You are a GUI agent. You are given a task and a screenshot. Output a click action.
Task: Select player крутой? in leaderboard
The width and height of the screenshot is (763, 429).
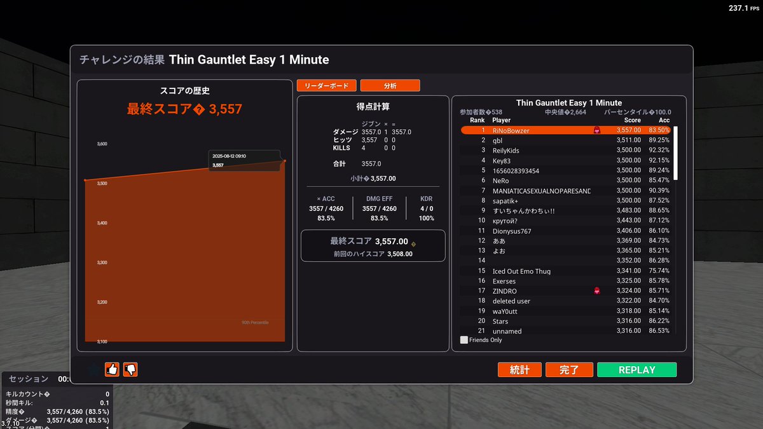[566, 221]
